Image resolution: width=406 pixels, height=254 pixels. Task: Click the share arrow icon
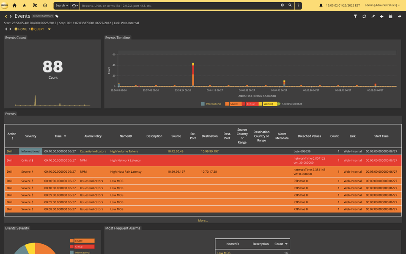coord(399,17)
